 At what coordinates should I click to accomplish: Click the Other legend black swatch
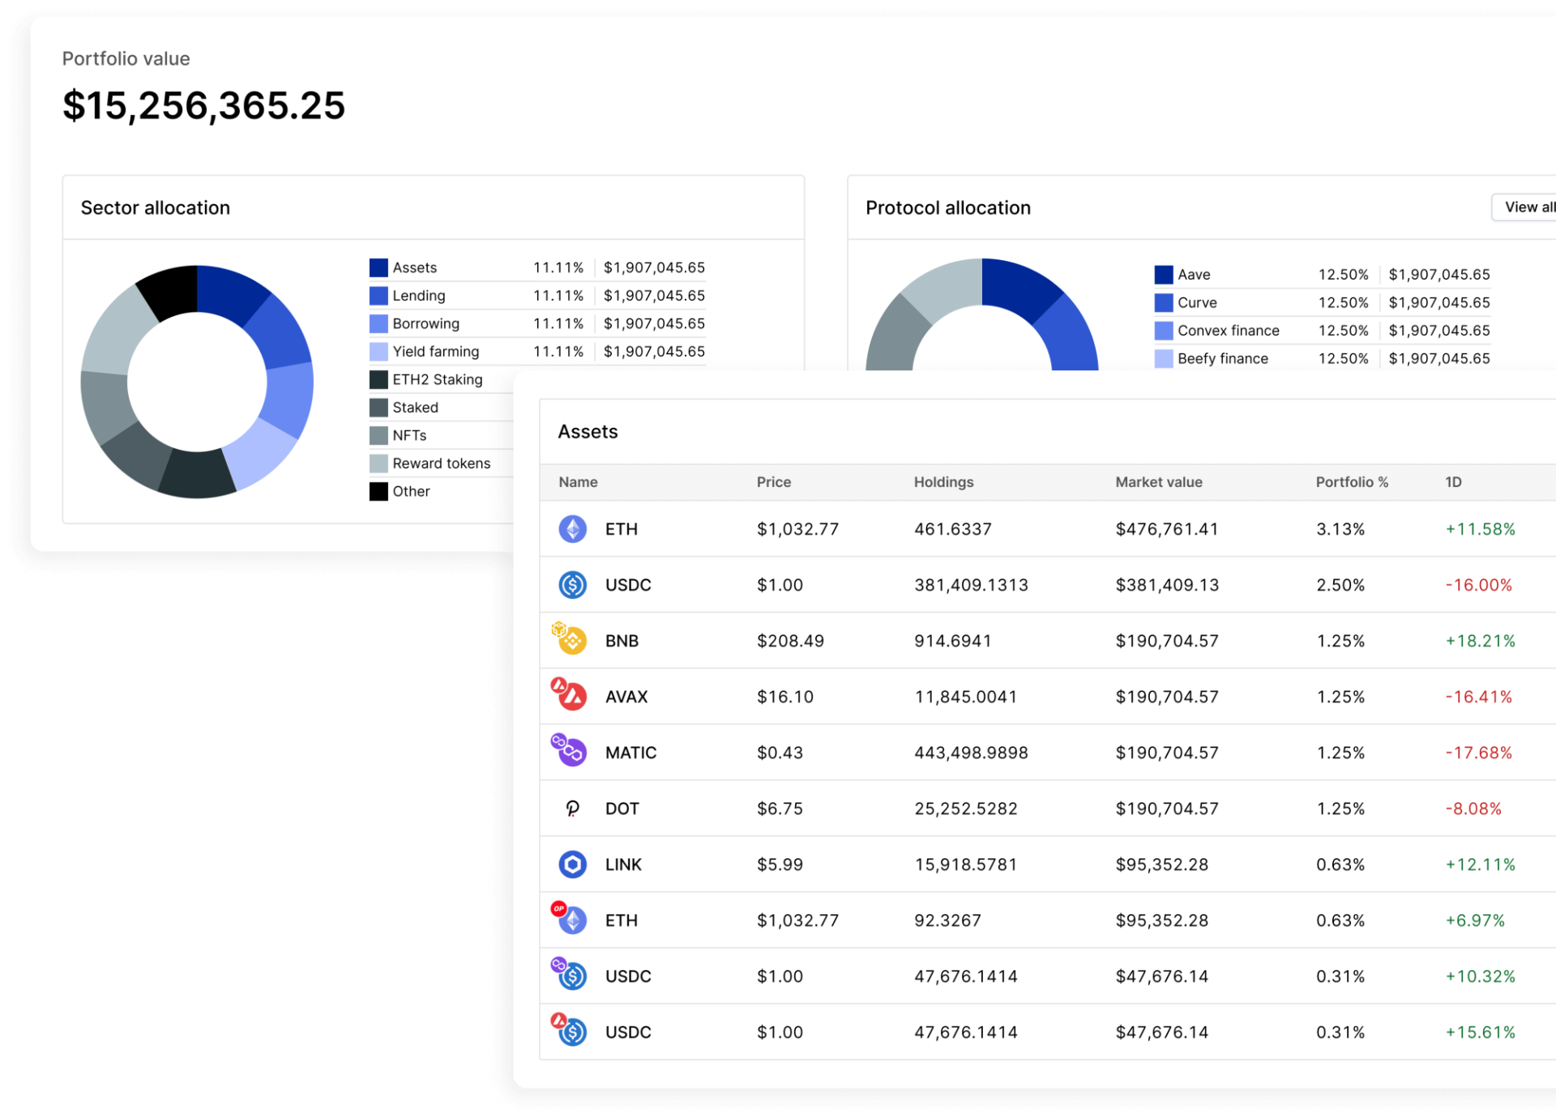pyautogui.click(x=378, y=491)
